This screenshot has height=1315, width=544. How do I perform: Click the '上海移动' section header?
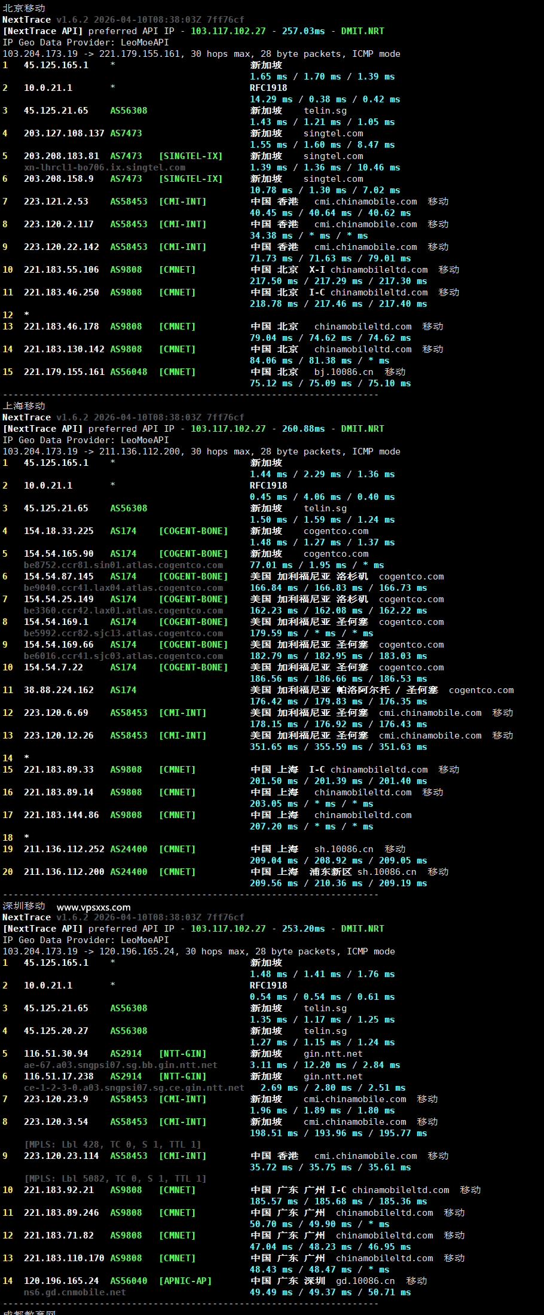point(24,406)
